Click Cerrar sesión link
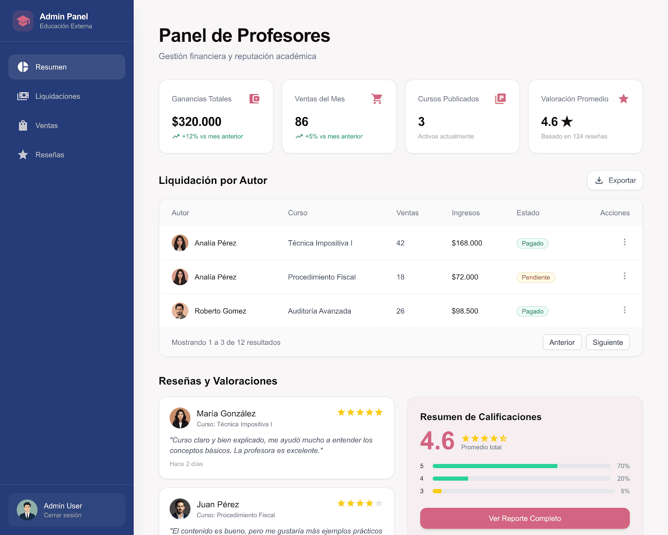This screenshot has width=668, height=535. coord(63,515)
